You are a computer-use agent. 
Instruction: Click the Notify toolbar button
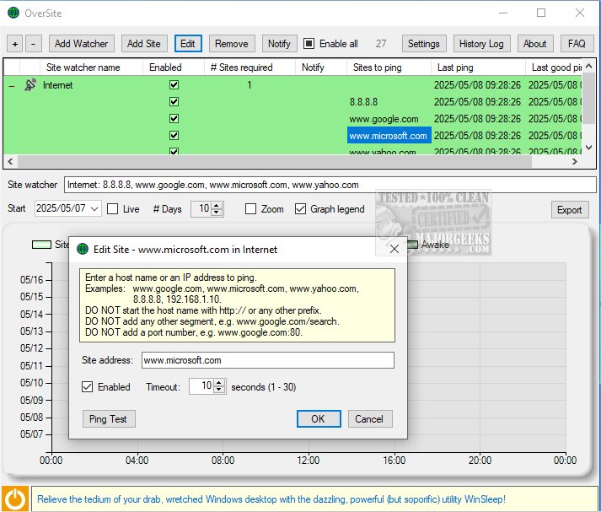(x=279, y=44)
